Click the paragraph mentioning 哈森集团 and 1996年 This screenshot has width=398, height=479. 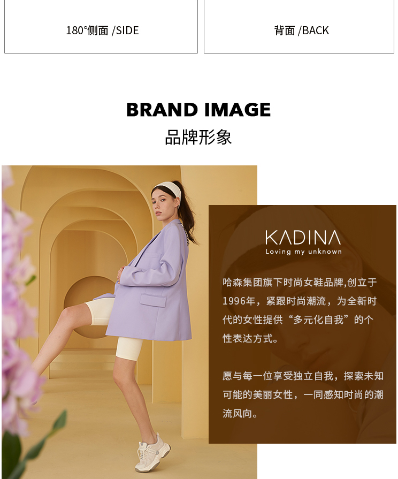[x=300, y=310]
